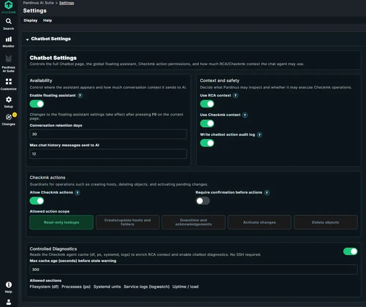Click Max chat history messages input field

point(108,154)
